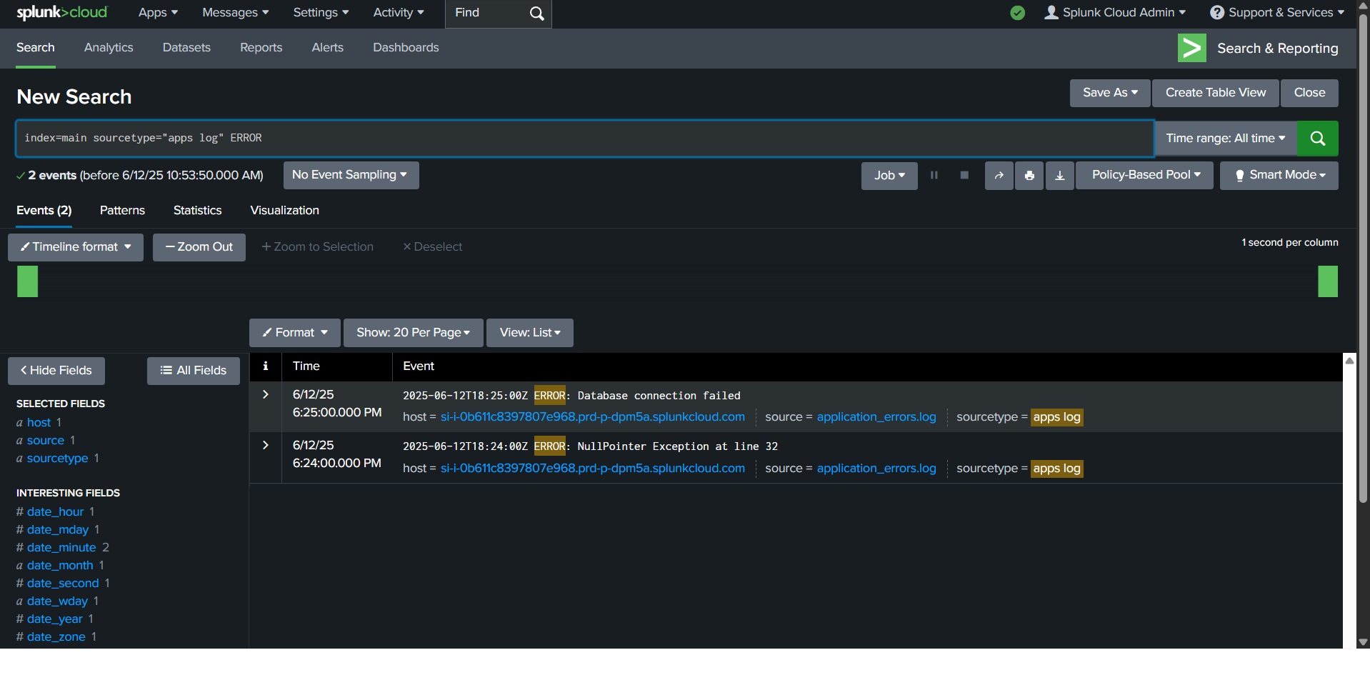The height and width of the screenshot is (680, 1370).
Task: Open the All Fields dialog
Action: tap(194, 371)
